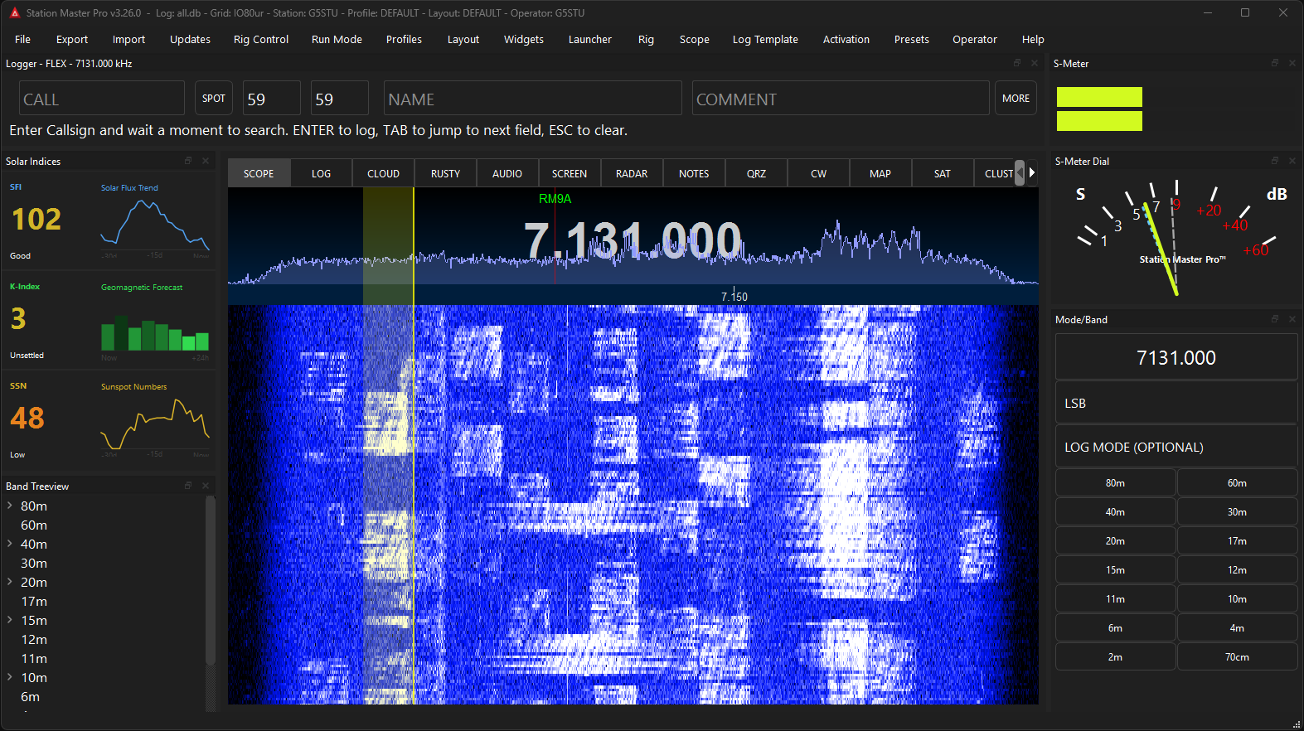Open the Operator menu
Viewport: 1304px width, 731px height.
(x=975, y=40)
